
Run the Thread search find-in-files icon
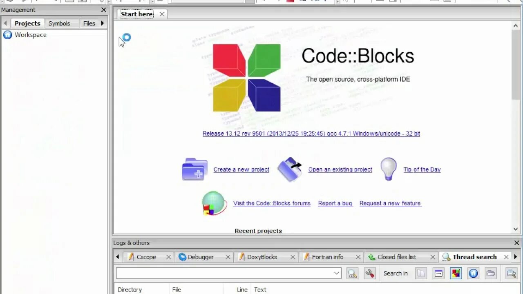coord(352,273)
